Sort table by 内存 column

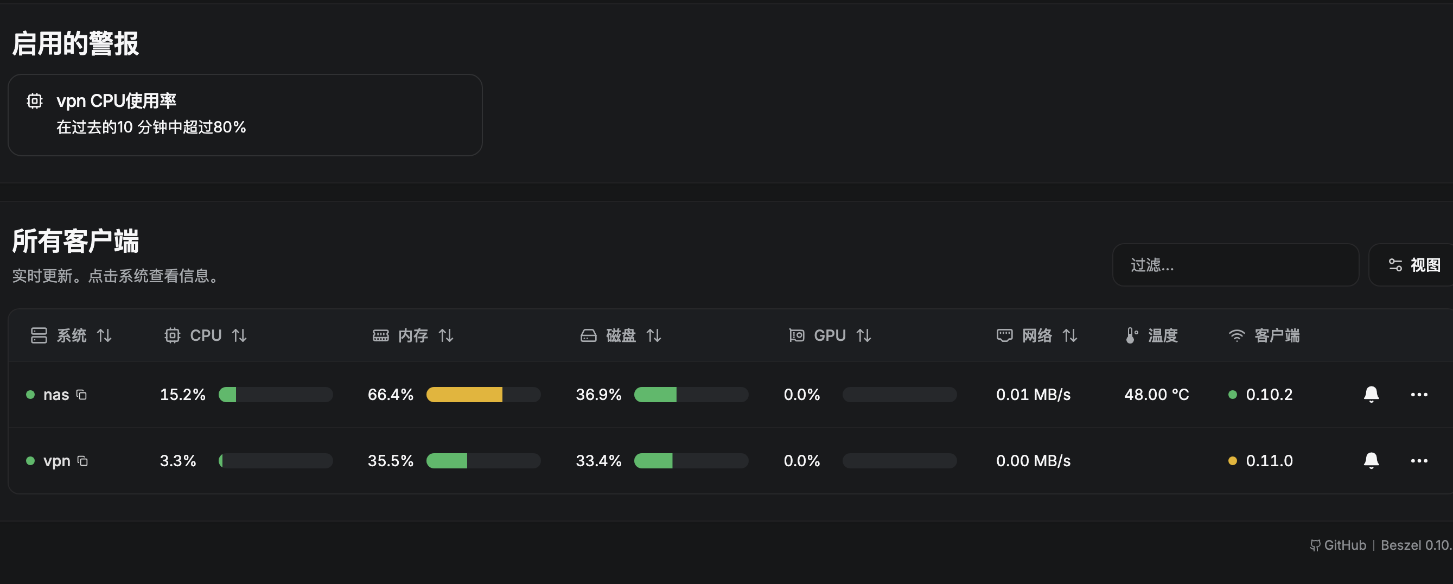(x=413, y=336)
